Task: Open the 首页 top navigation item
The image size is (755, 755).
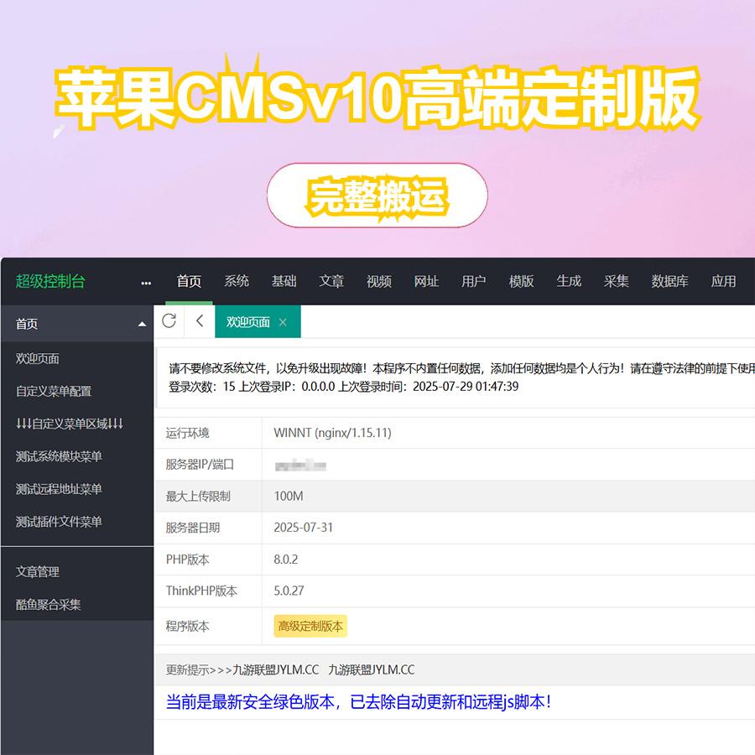Action: pyautogui.click(x=189, y=281)
